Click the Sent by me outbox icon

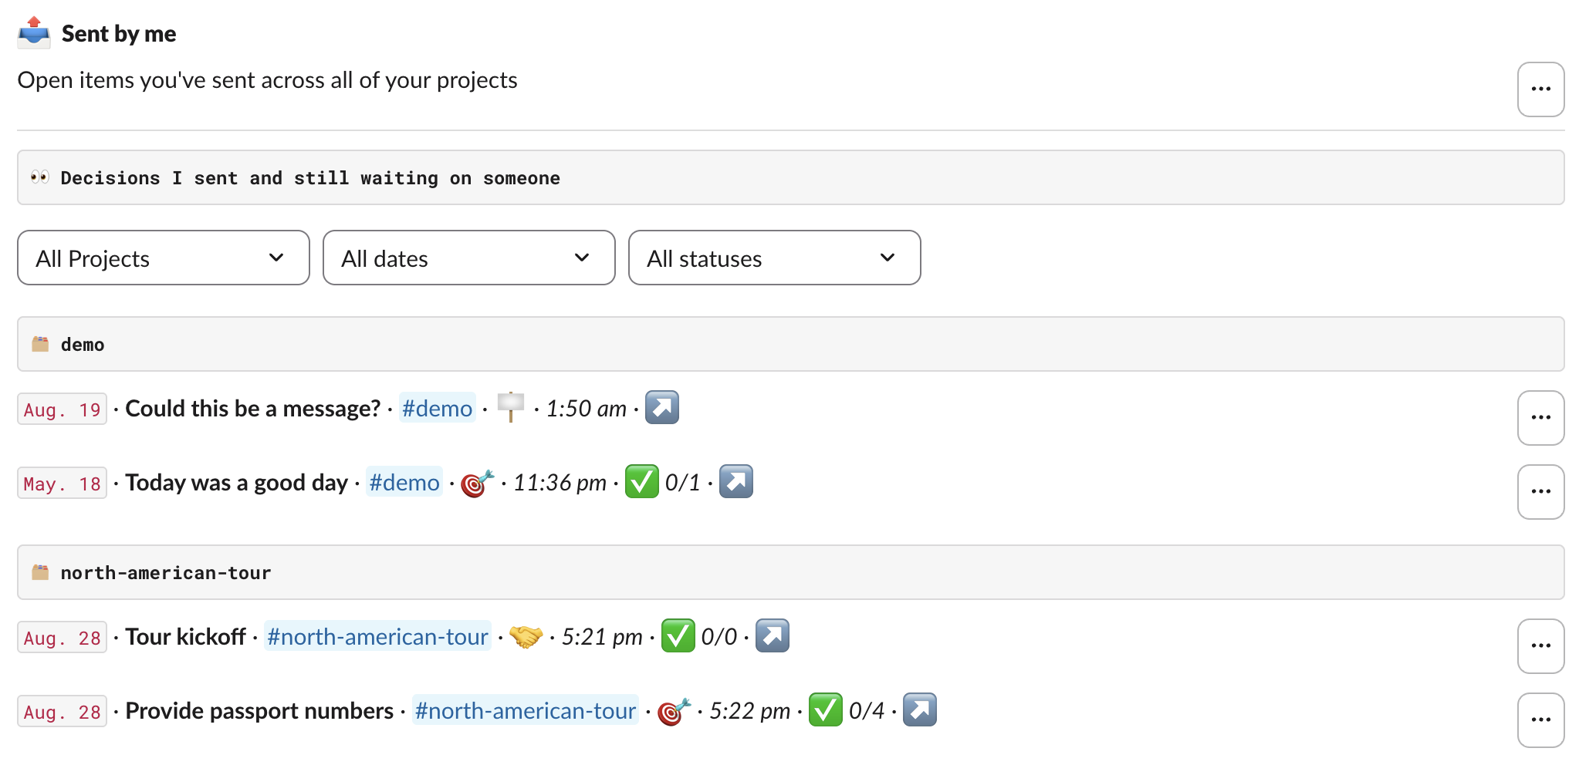[x=34, y=32]
